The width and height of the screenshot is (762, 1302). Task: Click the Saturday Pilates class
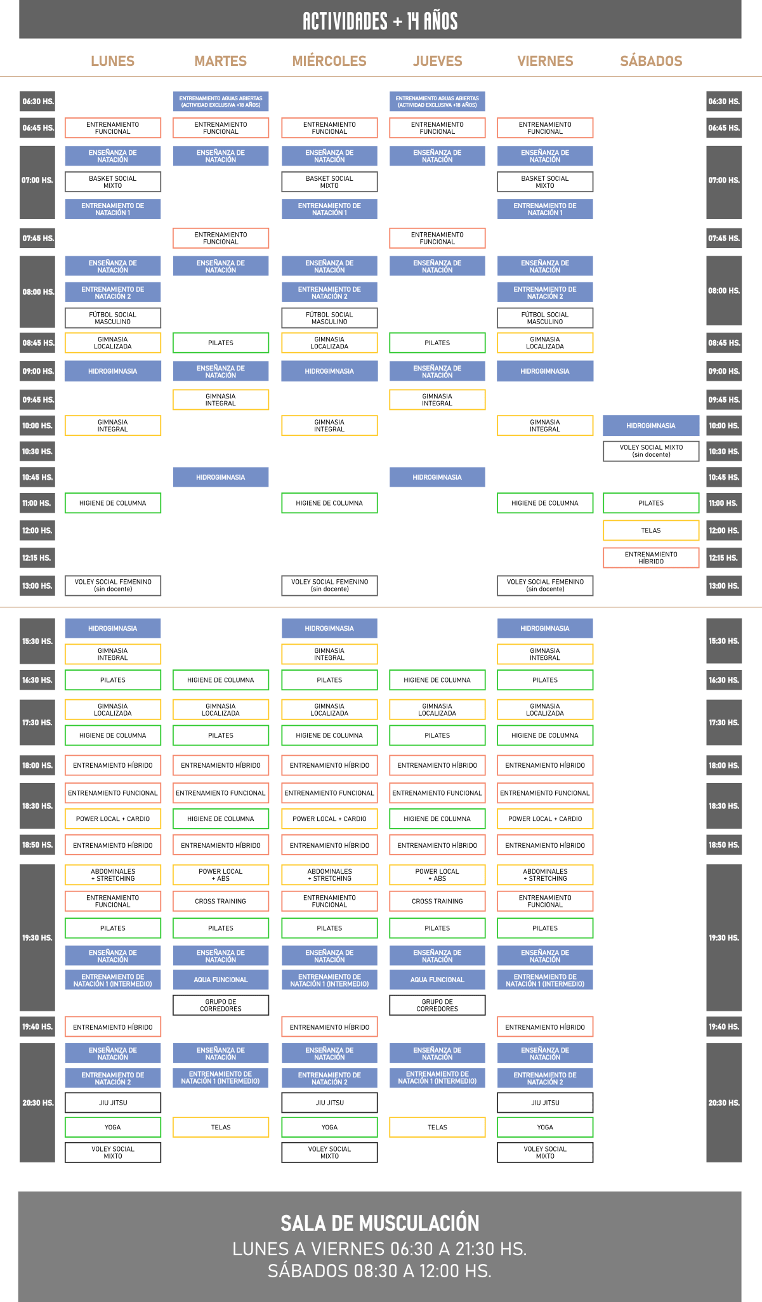pyautogui.click(x=651, y=503)
